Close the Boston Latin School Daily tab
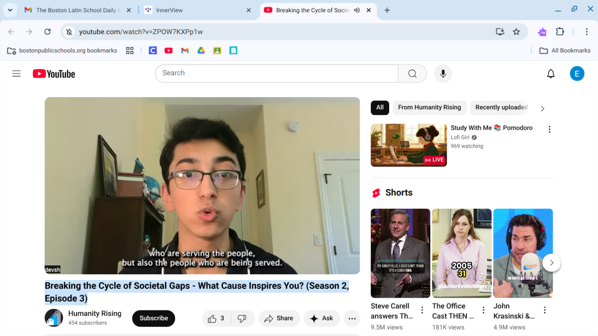Viewport: 598px width, 336px height. pyautogui.click(x=129, y=10)
